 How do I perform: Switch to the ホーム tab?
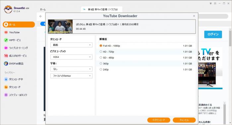tap(43, 10)
